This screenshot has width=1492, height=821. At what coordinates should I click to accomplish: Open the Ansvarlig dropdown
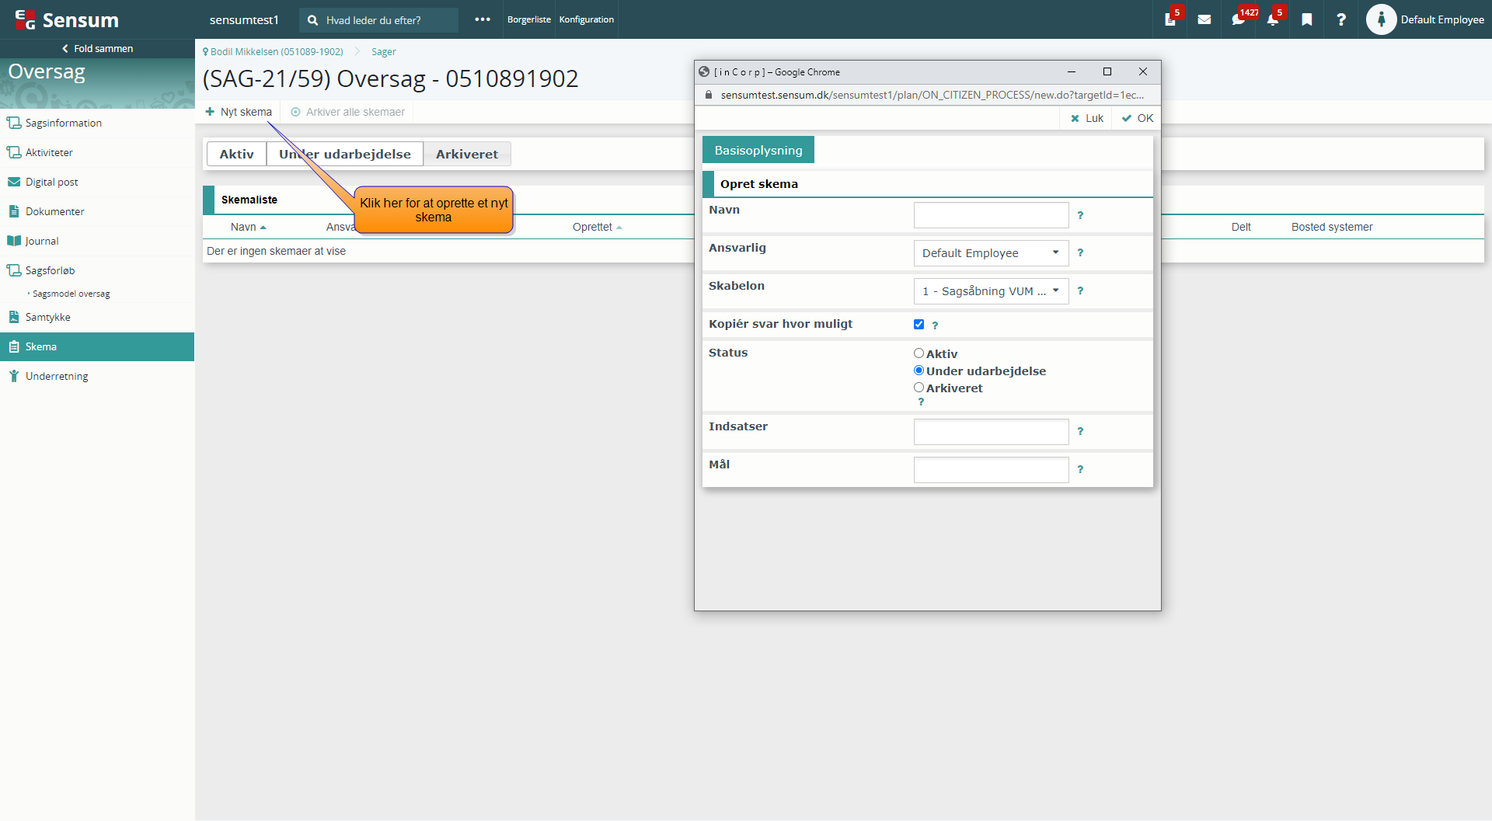(x=991, y=253)
